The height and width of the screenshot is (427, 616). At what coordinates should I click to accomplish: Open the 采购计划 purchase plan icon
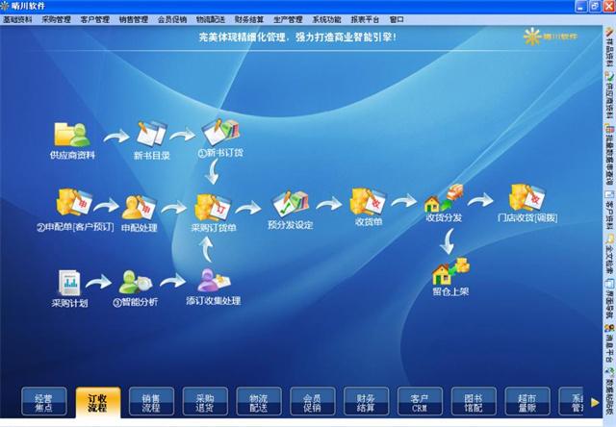[69, 283]
